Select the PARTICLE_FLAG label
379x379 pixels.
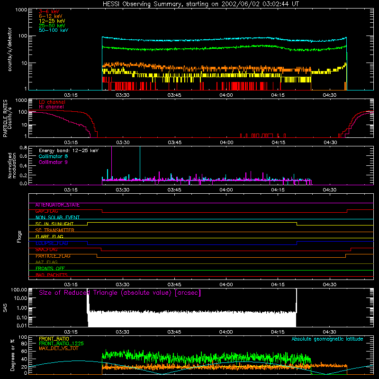pos(53,256)
